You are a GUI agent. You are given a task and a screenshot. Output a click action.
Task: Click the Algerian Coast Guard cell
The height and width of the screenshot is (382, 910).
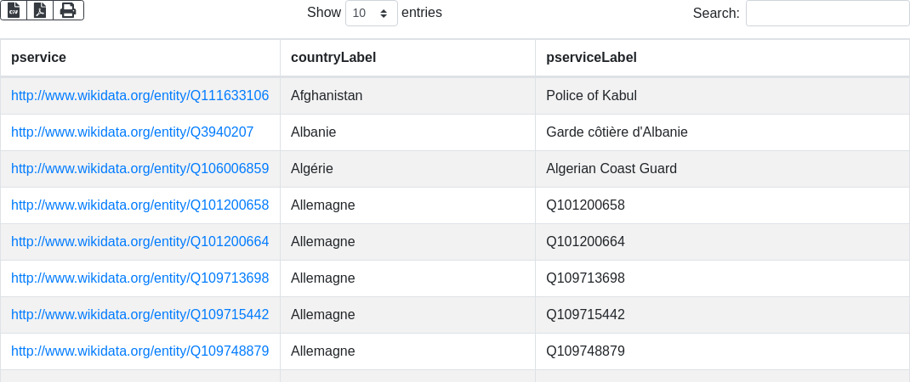(x=611, y=169)
